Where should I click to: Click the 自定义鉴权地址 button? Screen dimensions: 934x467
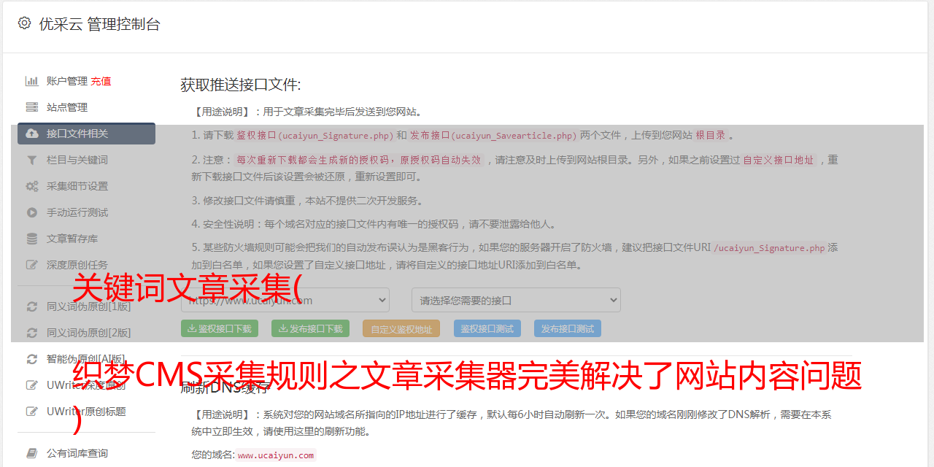click(x=401, y=328)
